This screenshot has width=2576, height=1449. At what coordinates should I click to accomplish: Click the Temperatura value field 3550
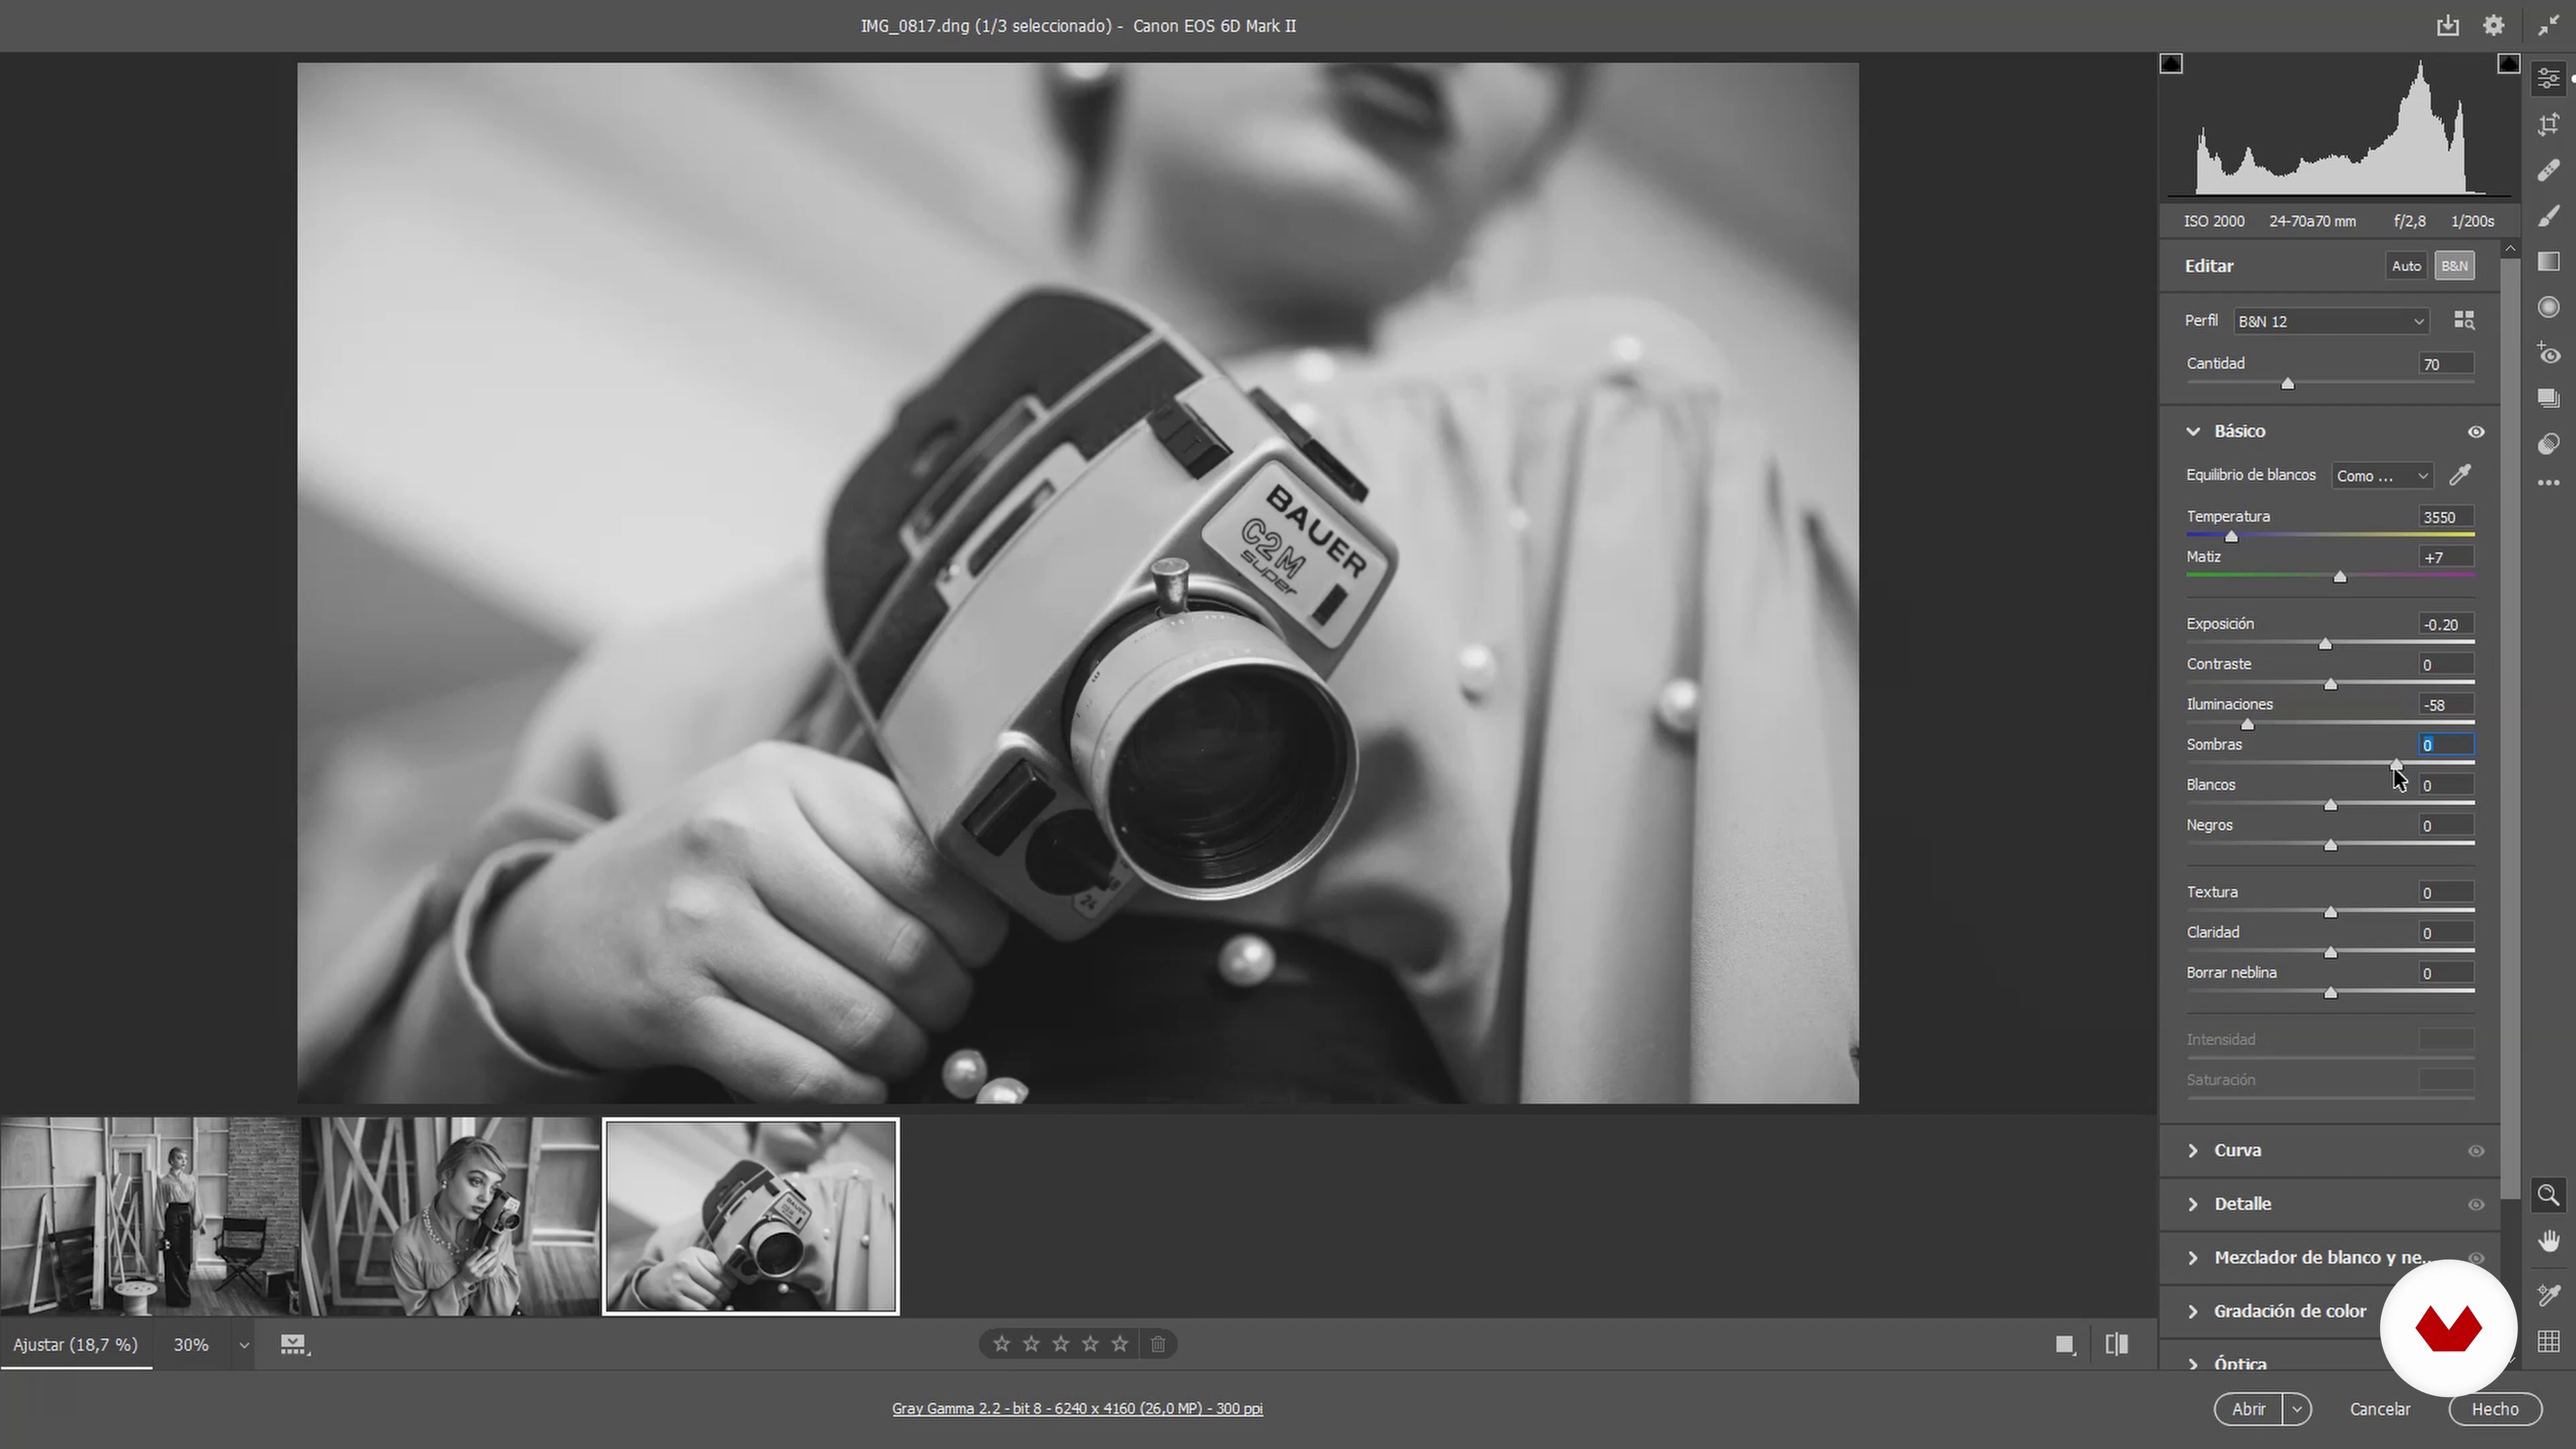pos(2445,517)
